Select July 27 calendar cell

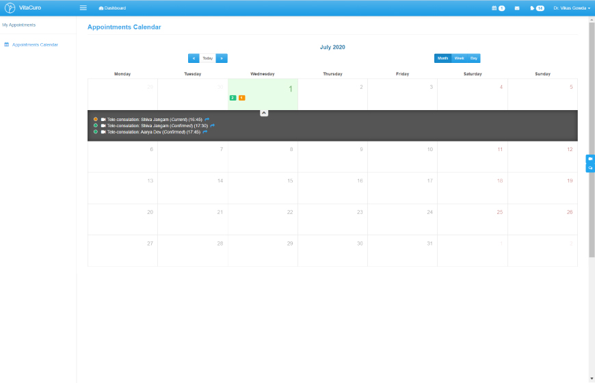tap(122, 250)
